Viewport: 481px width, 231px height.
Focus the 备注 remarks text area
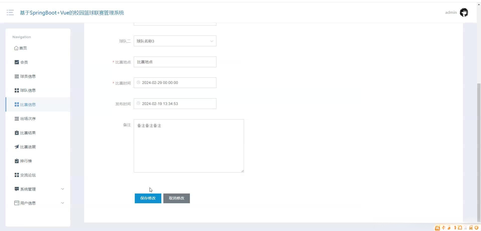coord(189,146)
